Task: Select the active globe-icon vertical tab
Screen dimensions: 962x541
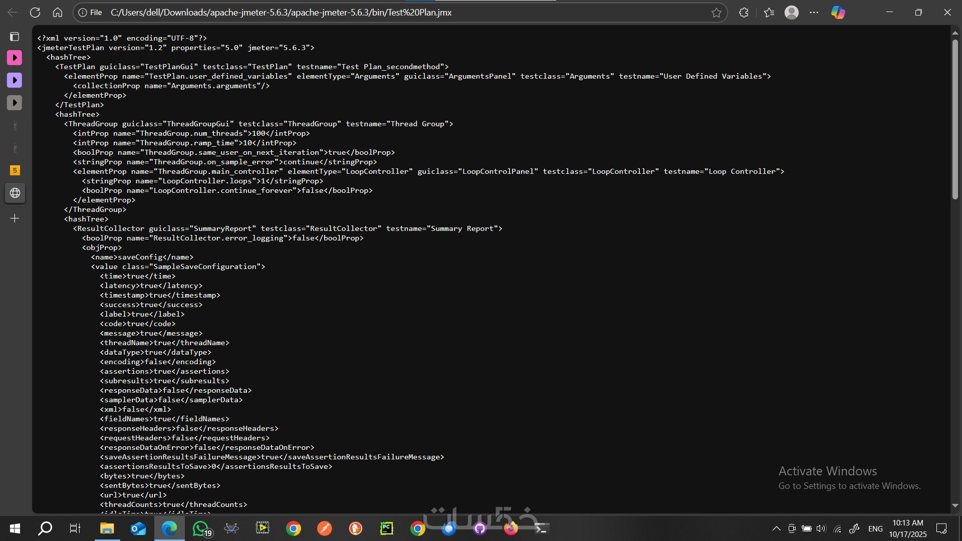Action: 15,193
